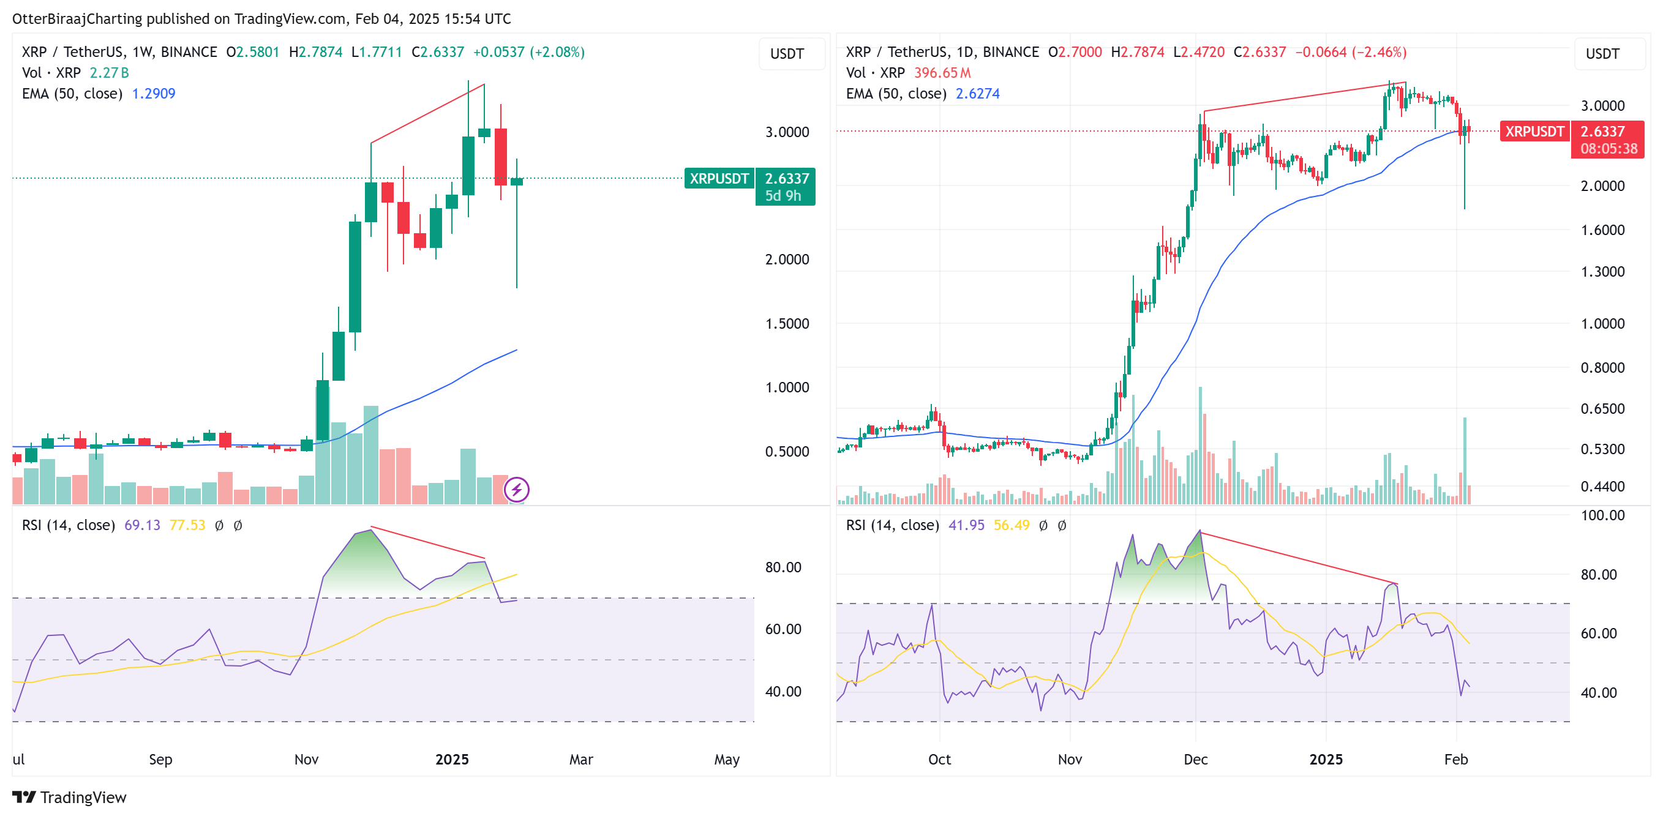This screenshot has height=819, width=1663.
Task: Click daily EMA value 2.6274
Action: [977, 94]
